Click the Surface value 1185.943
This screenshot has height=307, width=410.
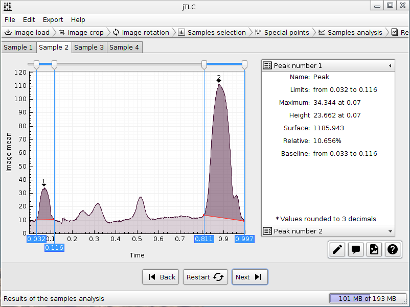point(328,128)
